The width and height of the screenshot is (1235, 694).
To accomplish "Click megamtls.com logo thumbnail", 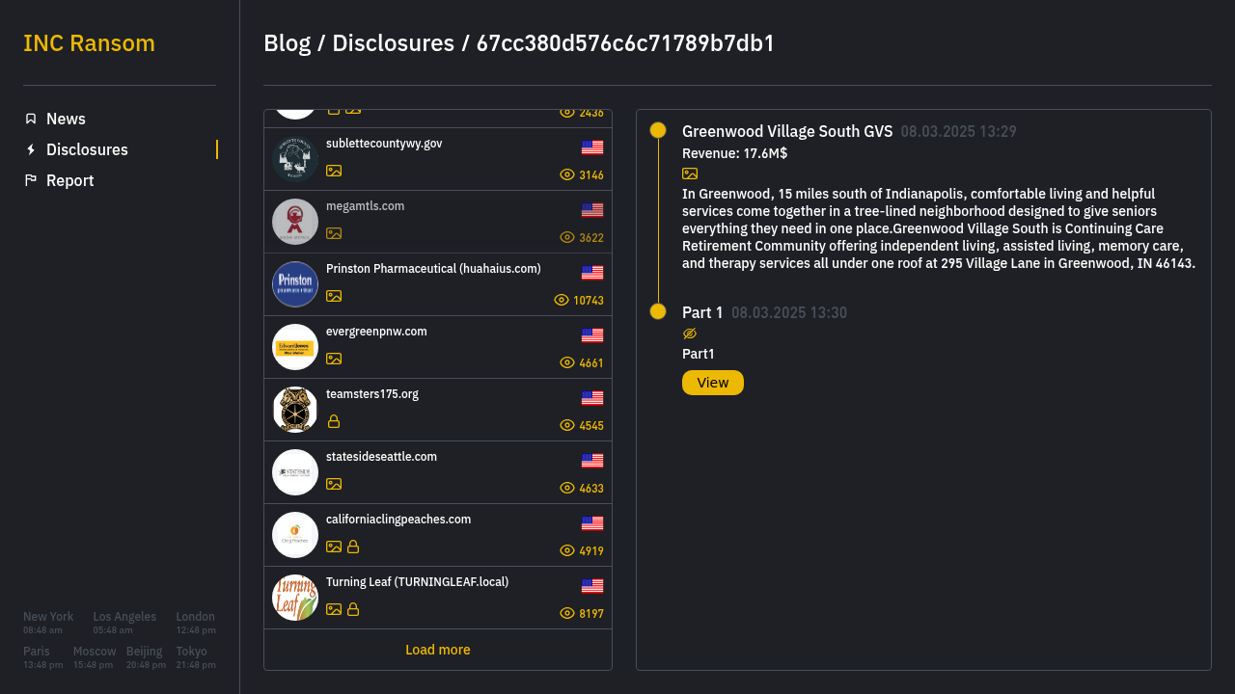I will click(x=295, y=222).
